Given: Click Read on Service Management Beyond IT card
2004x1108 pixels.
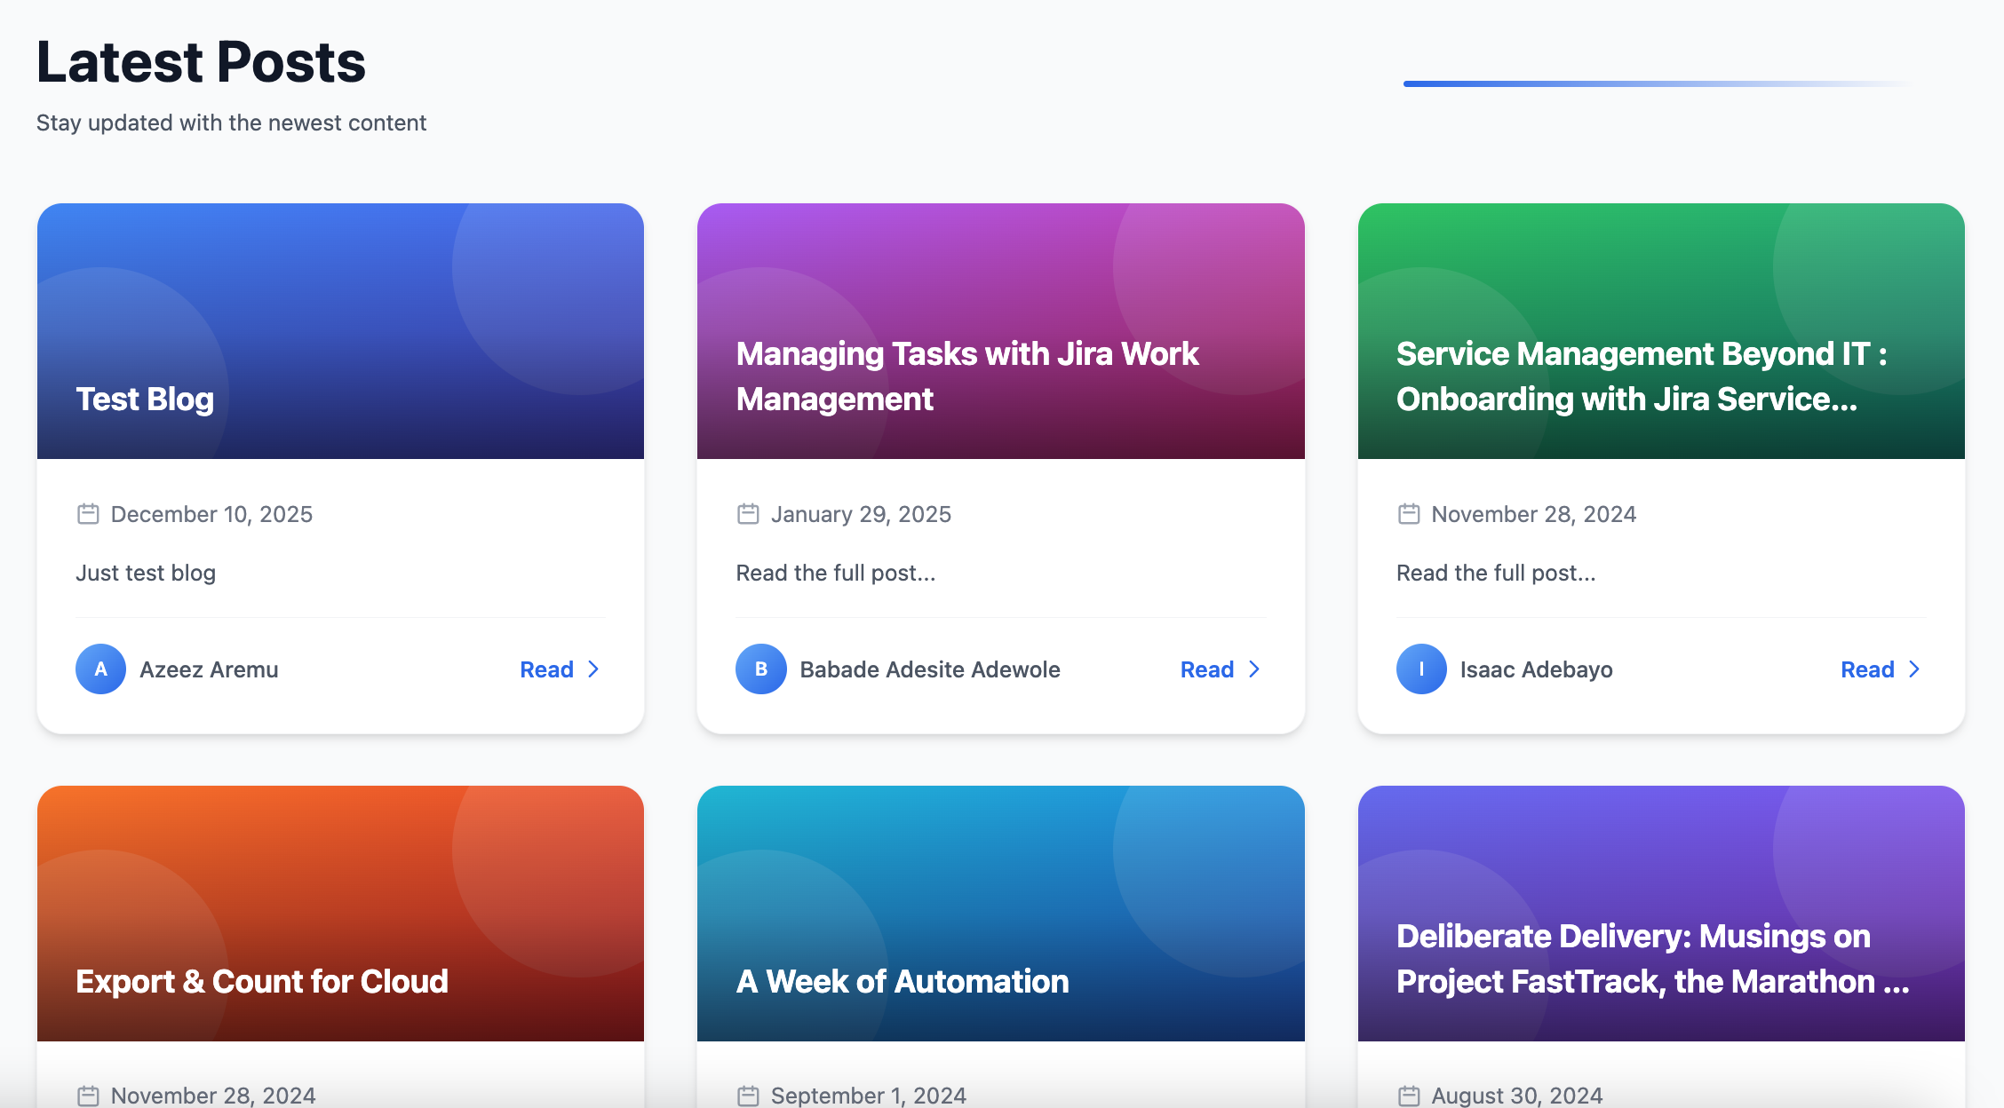Looking at the screenshot, I should click(x=1867, y=669).
